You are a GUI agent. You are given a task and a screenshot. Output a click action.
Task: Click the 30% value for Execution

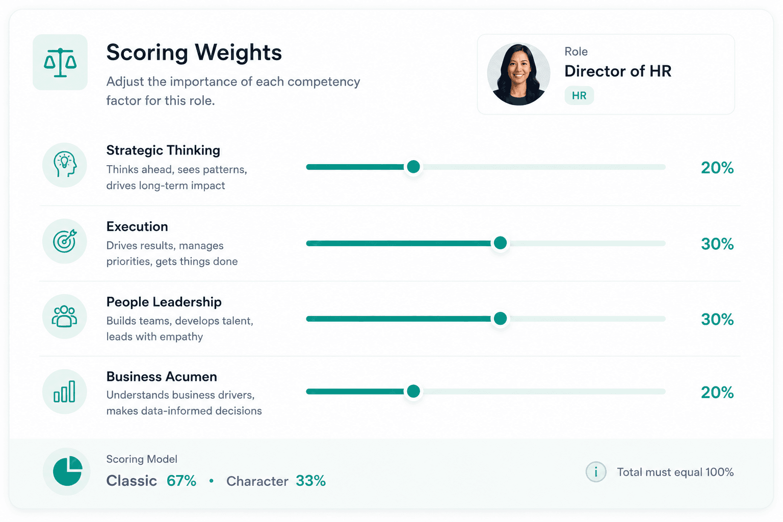click(717, 244)
